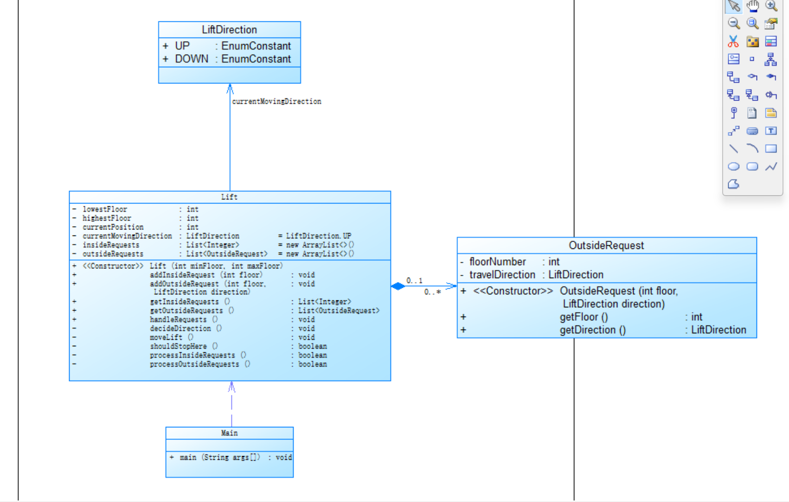
Task: Select the scissors Delete tool
Action: tap(733, 41)
